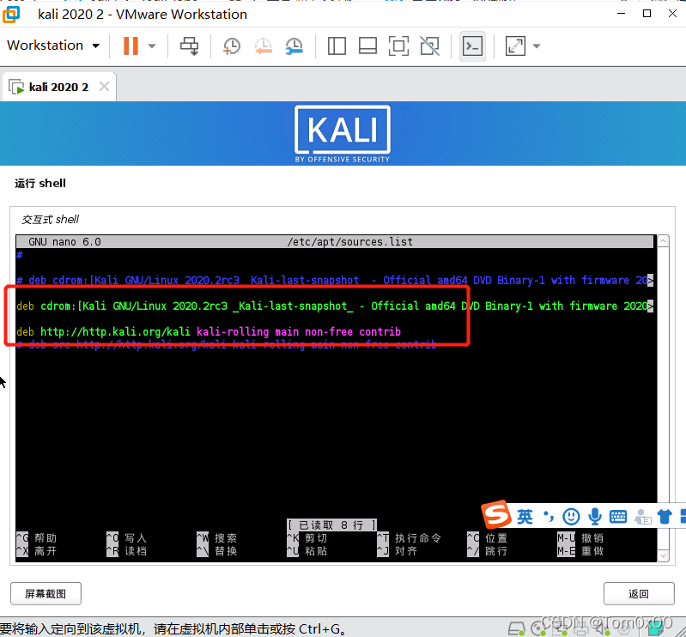Click the scroll down arrow of terminal

(664, 555)
